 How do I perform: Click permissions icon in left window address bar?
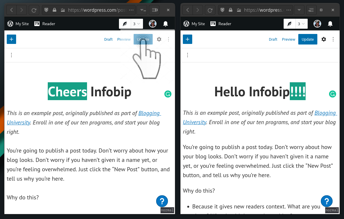[x=63, y=10]
